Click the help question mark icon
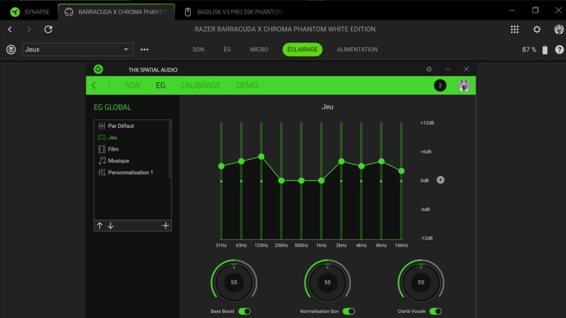Viewport: 566px width, 318px height. click(559, 49)
